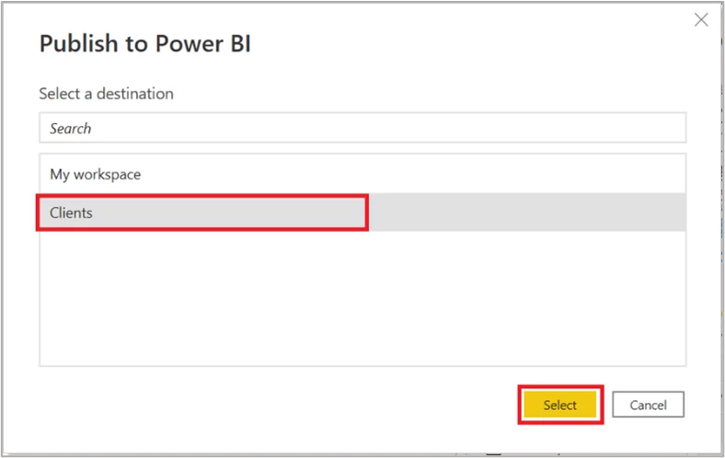Exit the publish dialog via the X
The width and height of the screenshot is (725, 458).
coord(701,19)
